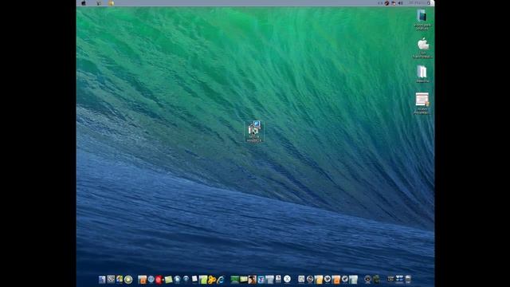Open the round red icon in dock
This screenshot has width=510, height=287.
tap(159, 279)
